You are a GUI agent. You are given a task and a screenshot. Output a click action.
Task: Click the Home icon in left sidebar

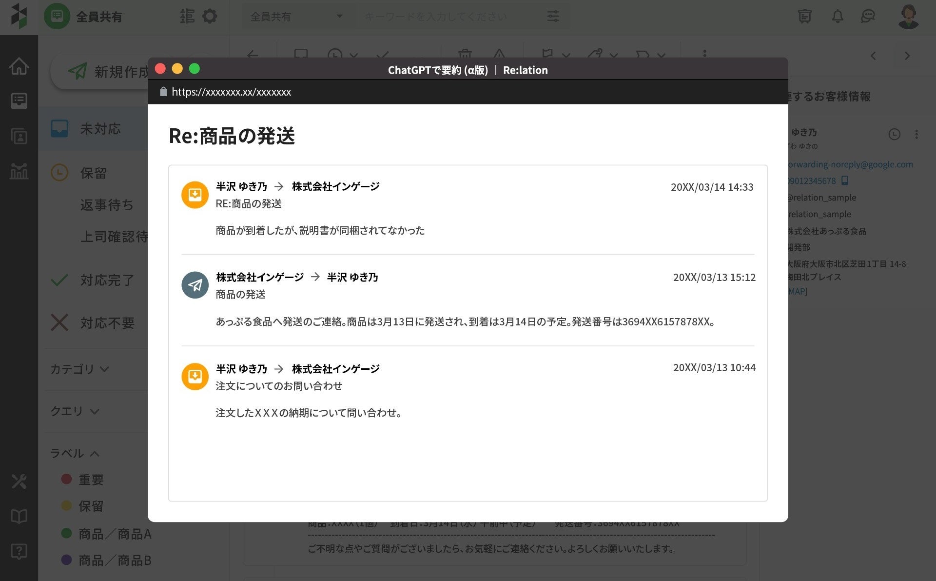click(x=19, y=66)
